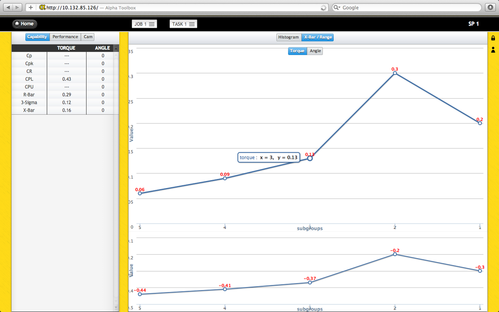The height and width of the screenshot is (312, 499).
Task: Open the Cam tab
Action: (88, 37)
